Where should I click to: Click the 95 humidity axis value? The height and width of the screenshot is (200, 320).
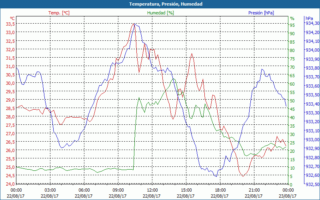tap(292, 25)
